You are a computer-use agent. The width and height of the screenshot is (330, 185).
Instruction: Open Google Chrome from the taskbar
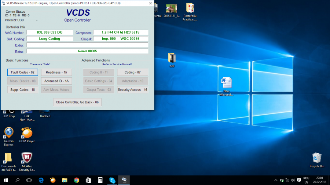[x=76, y=180]
